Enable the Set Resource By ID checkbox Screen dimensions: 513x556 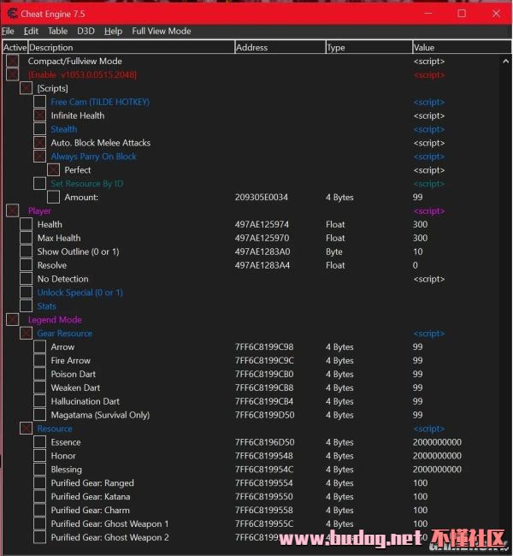point(39,183)
